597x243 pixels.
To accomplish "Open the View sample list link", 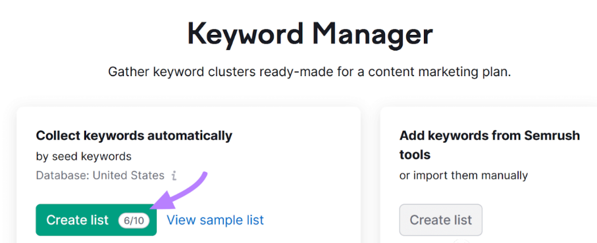I will click(x=215, y=220).
